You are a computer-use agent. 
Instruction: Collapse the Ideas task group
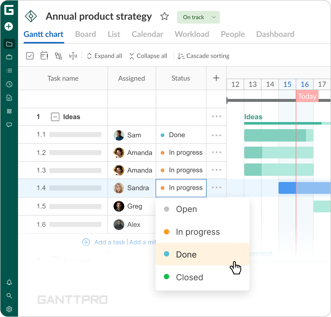pyautogui.click(x=55, y=117)
